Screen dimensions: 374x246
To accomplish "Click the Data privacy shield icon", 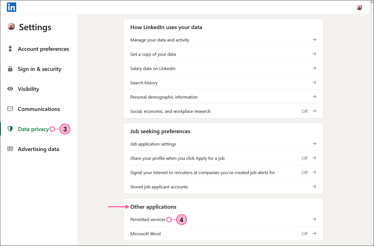I will pos(10,129).
